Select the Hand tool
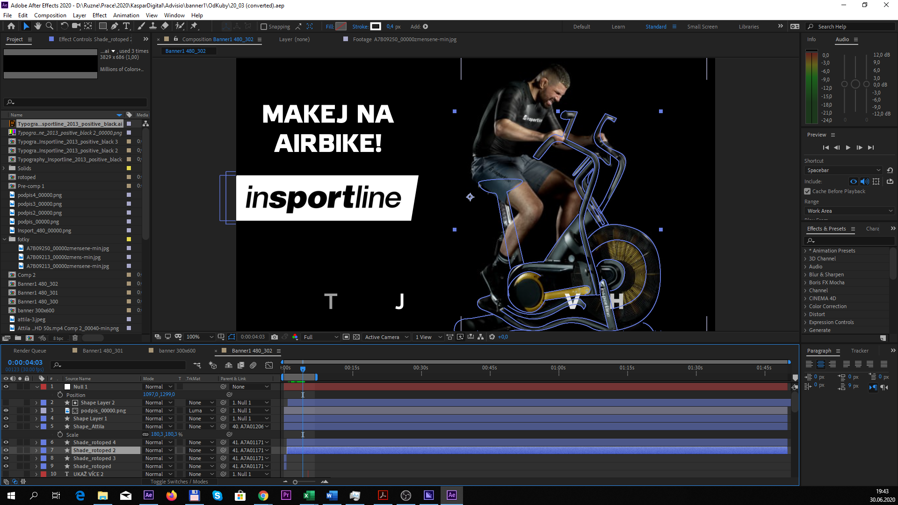 click(x=38, y=26)
